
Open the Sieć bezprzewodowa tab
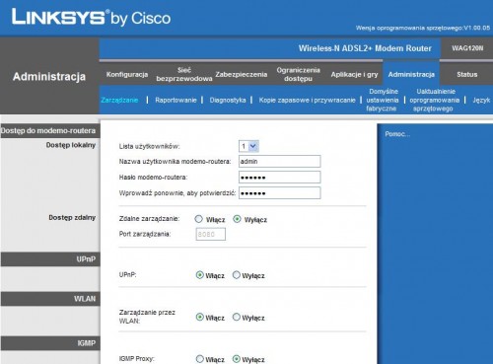click(x=184, y=74)
